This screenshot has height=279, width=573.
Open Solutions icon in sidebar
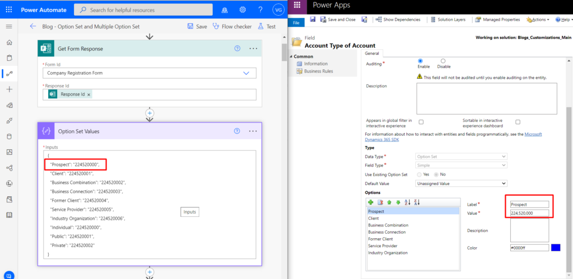(x=10, y=199)
